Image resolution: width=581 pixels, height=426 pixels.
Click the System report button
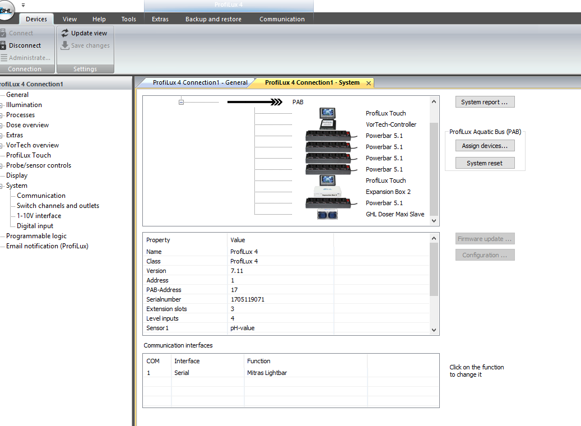click(x=485, y=102)
